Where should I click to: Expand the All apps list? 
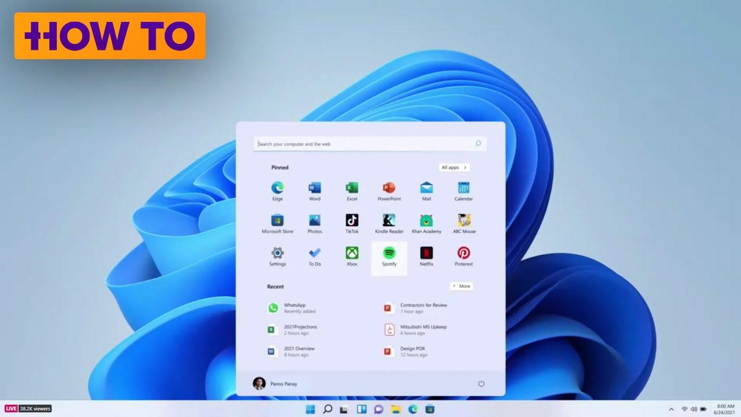tap(454, 167)
